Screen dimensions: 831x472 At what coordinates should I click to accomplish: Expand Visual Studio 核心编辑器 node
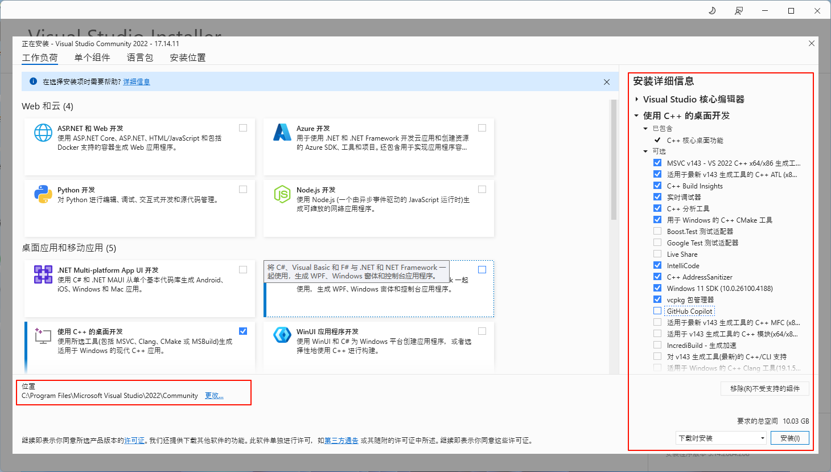(636, 99)
